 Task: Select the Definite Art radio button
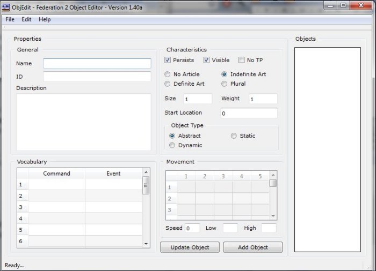click(168, 84)
